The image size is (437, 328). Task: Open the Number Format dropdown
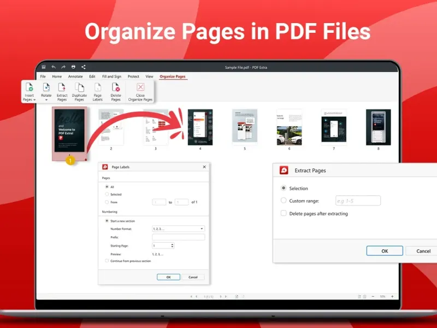point(179,229)
